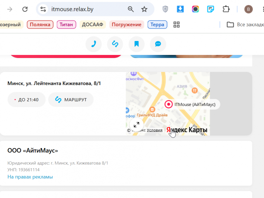Open the Все закладки folder

point(245,25)
